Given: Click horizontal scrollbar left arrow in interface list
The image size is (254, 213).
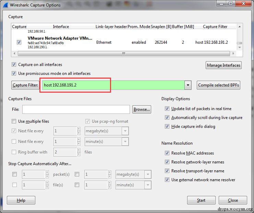Looking at the screenshot, I should 14,53.
